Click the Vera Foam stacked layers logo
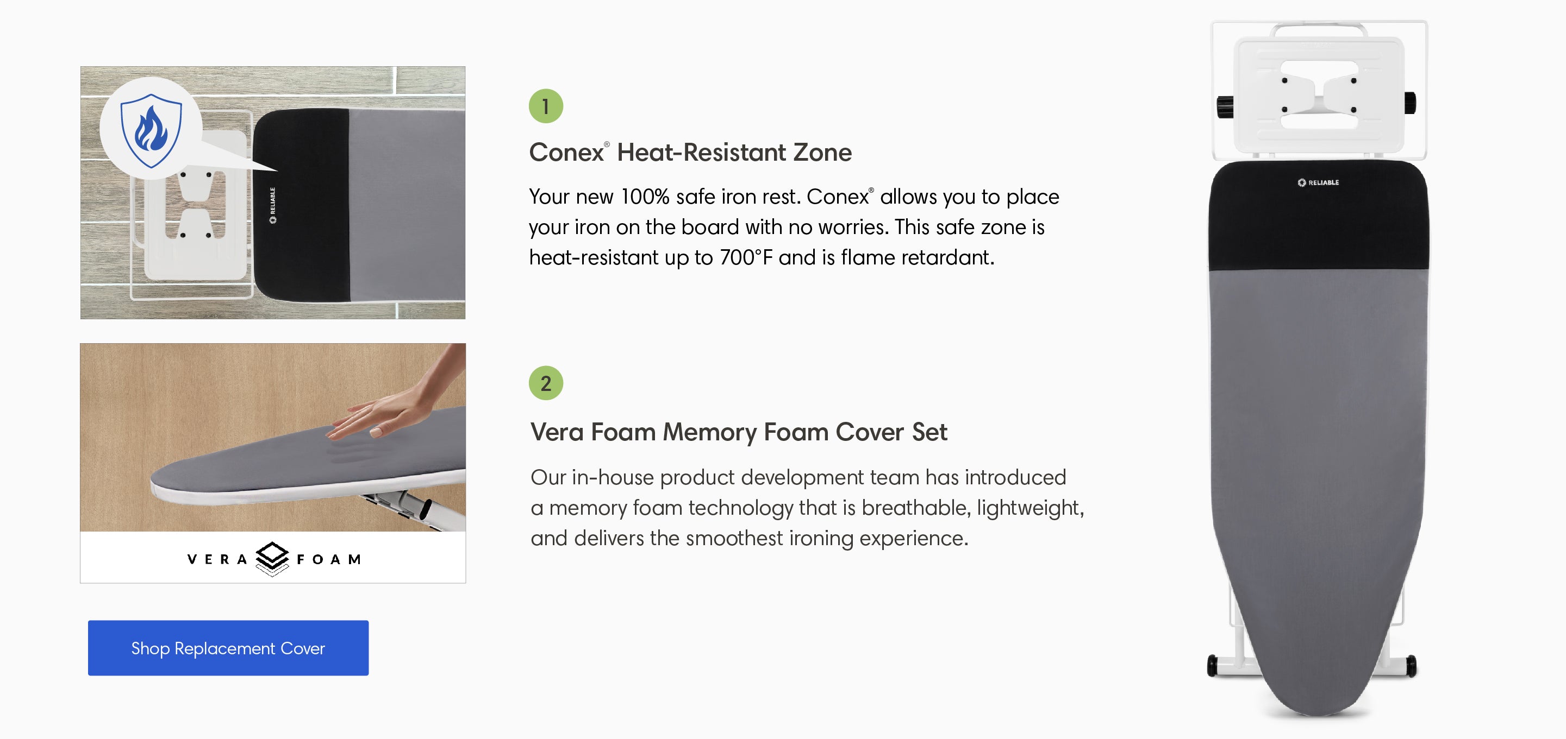This screenshot has height=739, width=1566. [272, 558]
